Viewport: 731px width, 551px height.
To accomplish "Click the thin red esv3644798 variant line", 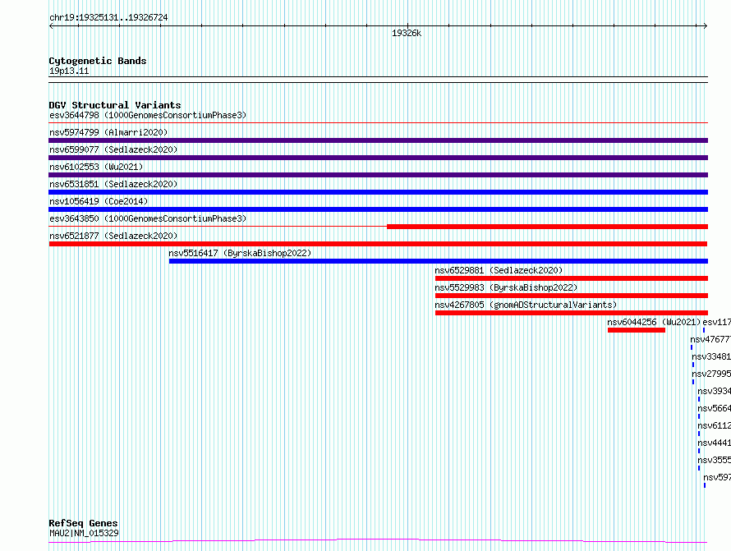I will coord(378,123).
